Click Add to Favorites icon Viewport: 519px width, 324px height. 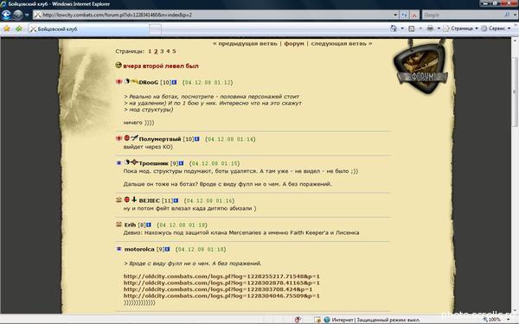19,29
